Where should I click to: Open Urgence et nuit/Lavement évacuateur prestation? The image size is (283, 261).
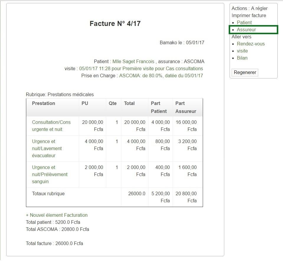point(47,148)
